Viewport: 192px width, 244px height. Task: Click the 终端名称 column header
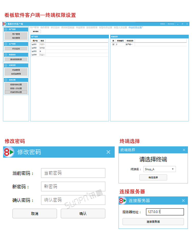point(130,41)
